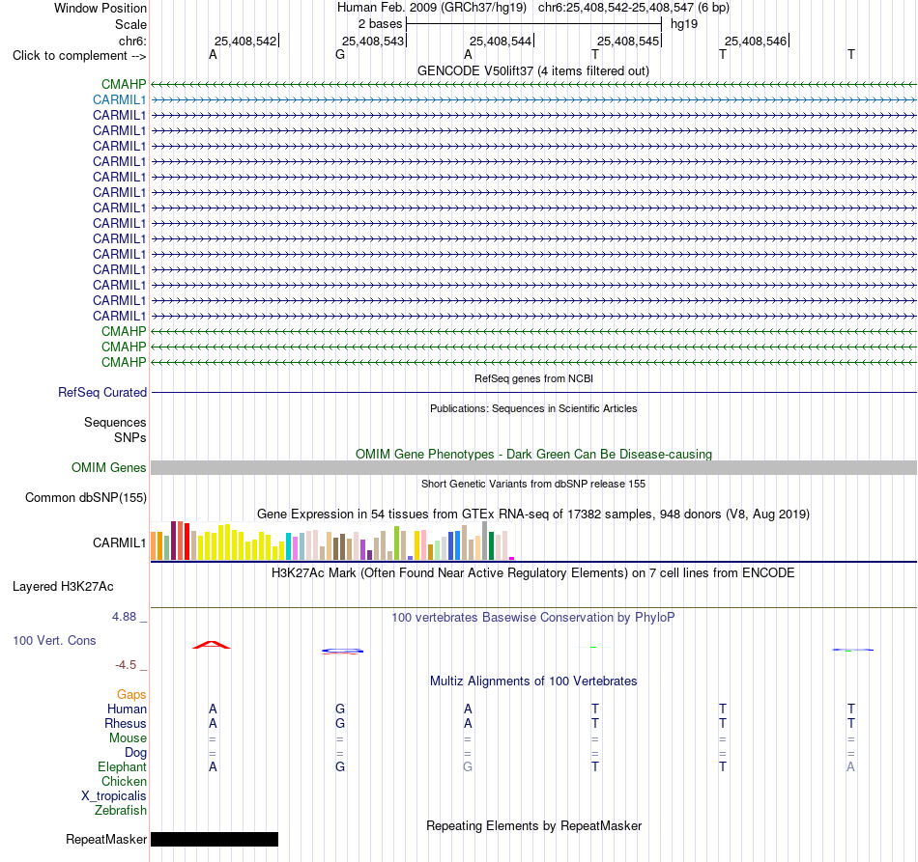Click the Mouse species label

128,738
